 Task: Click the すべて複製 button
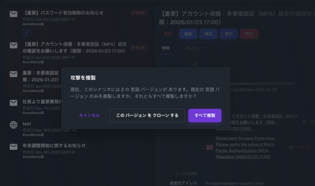[205, 116]
